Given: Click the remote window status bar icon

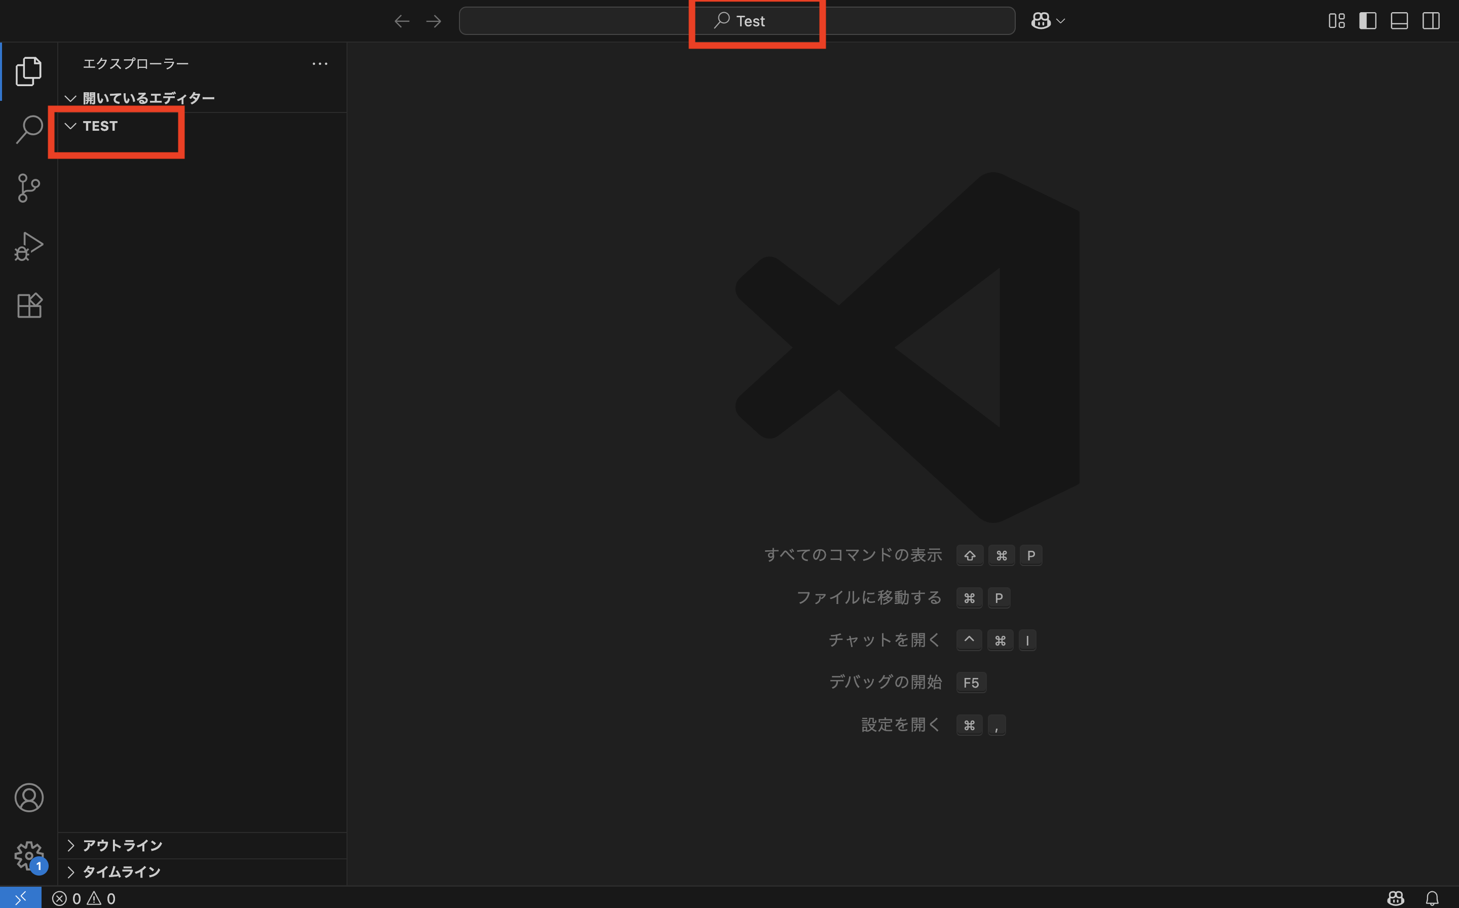Looking at the screenshot, I should tap(20, 898).
